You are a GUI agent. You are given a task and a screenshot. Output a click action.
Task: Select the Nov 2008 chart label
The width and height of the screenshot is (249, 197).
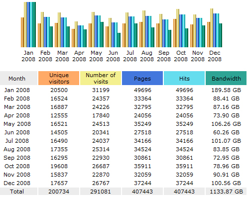(x=198, y=56)
